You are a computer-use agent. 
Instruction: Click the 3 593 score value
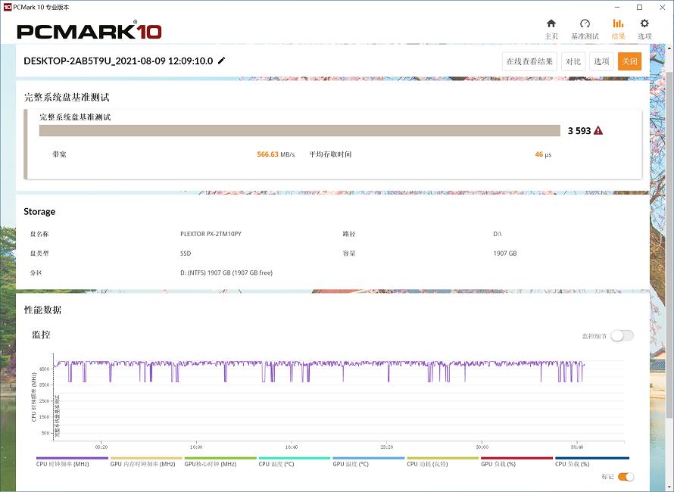(x=579, y=131)
